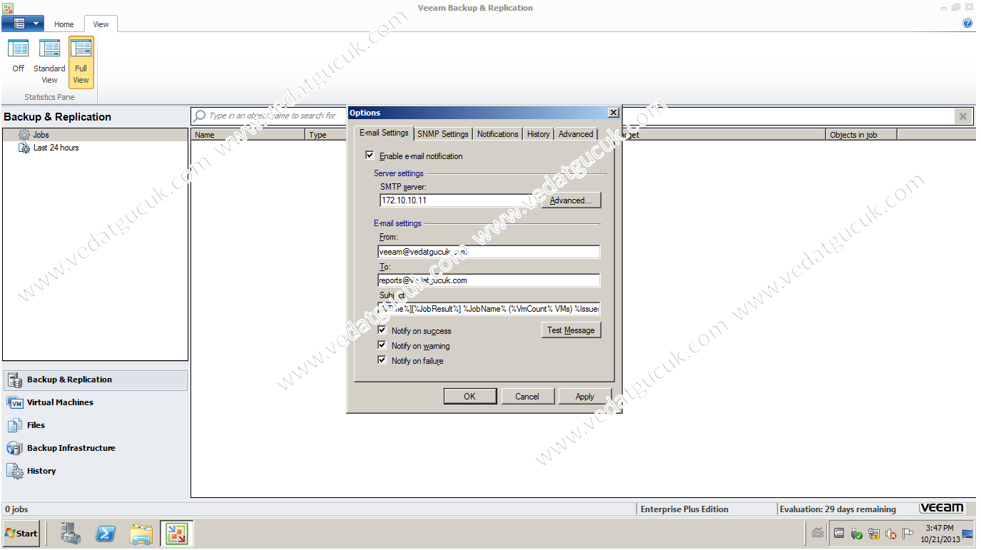Cancel the Options dialog
This screenshot has width=981, height=550.
[527, 397]
